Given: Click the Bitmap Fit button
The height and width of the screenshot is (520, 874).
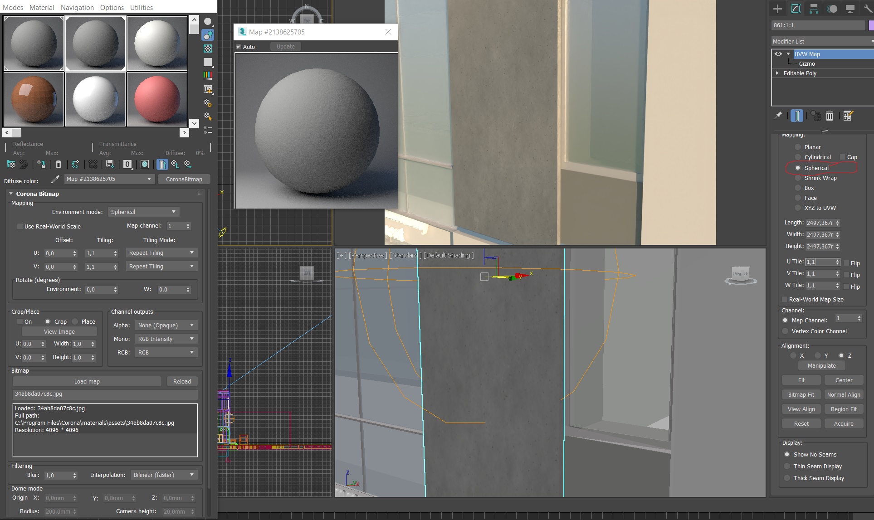Looking at the screenshot, I should pyautogui.click(x=801, y=394).
